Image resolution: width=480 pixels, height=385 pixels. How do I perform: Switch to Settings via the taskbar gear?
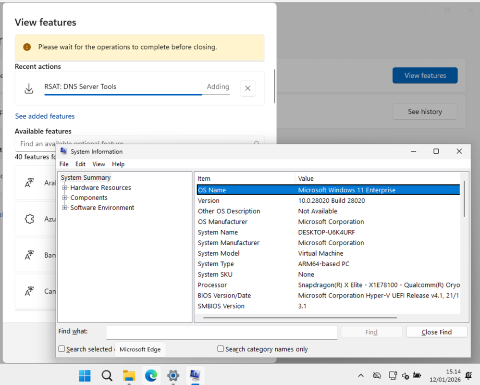(x=173, y=375)
